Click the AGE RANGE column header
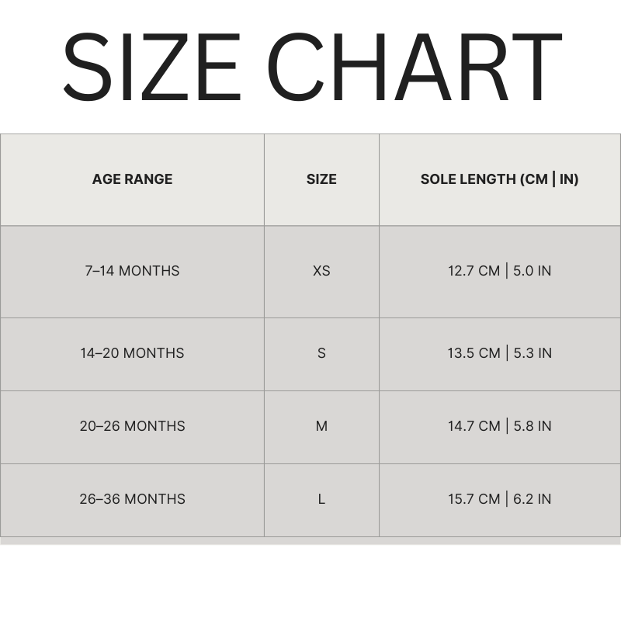 (x=132, y=179)
